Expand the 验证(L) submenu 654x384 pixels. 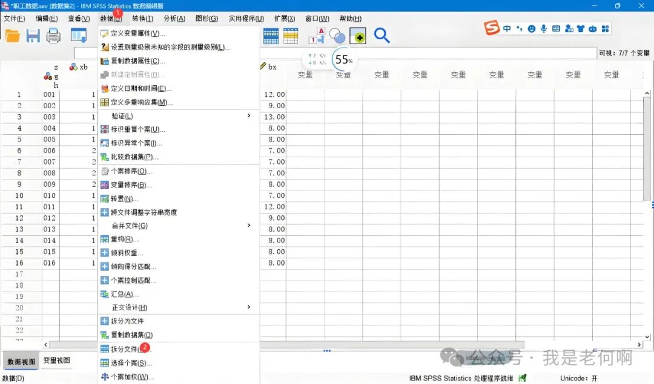(x=179, y=116)
